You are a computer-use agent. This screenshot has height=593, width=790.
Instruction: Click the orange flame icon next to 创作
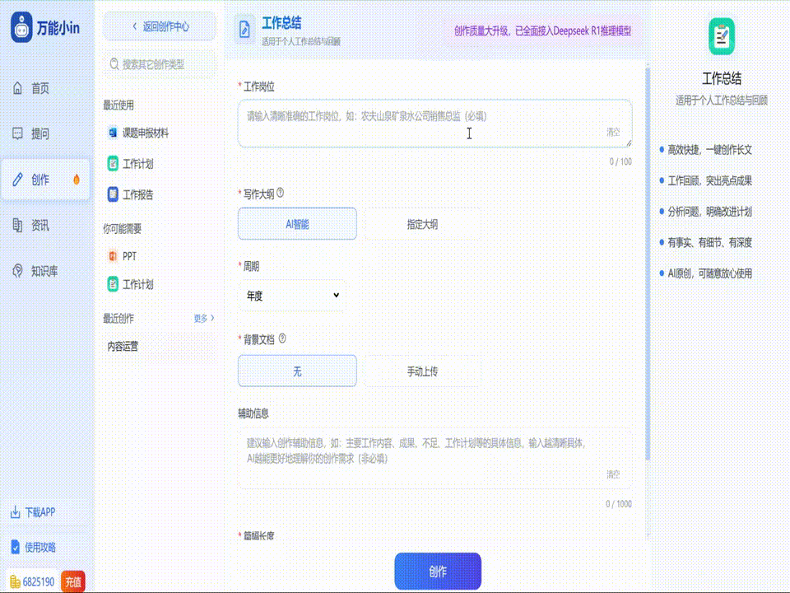tap(77, 180)
